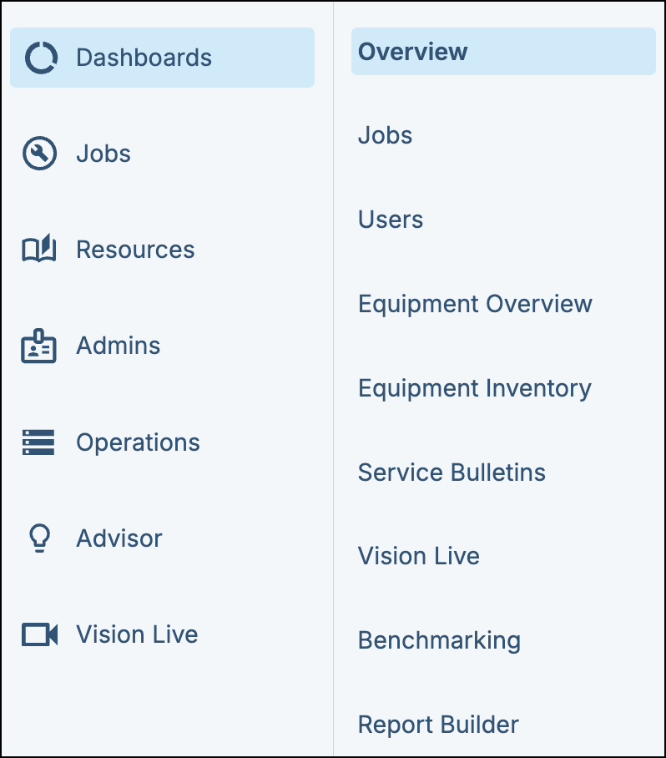This screenshot has height=758, width=666.
Task: Open Service Bulletins
Action: pos(452,472)
